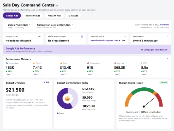Click the Performance Drops chart icon

[82, 37]
